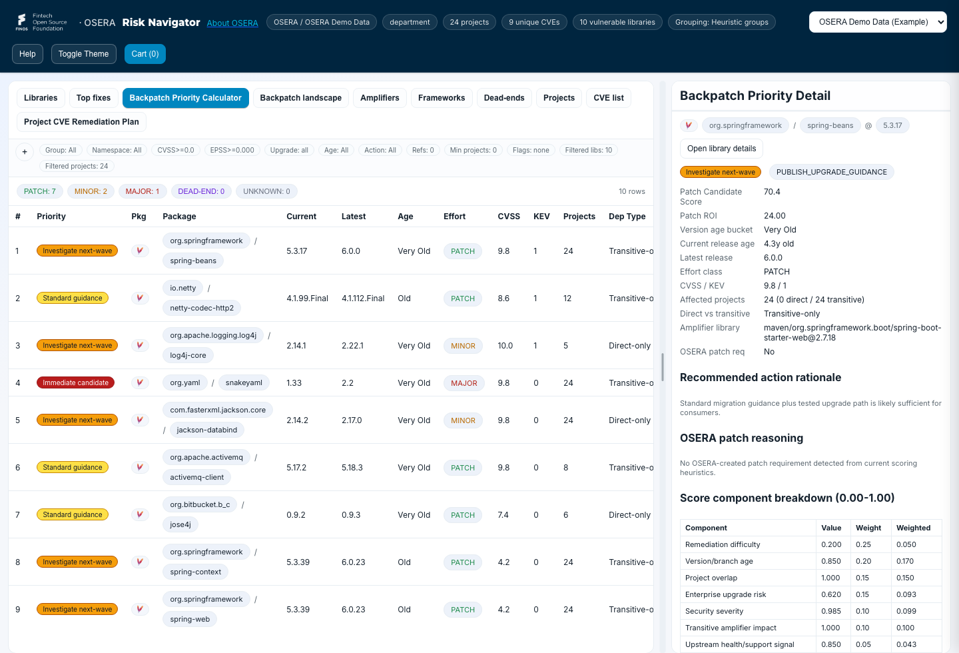Click the vertical splitter handle between panels
Screen dimensions: 959x653
pos(663,367)
